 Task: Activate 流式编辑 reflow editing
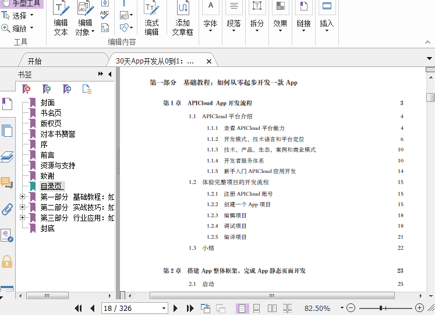[x=151, y=18]
